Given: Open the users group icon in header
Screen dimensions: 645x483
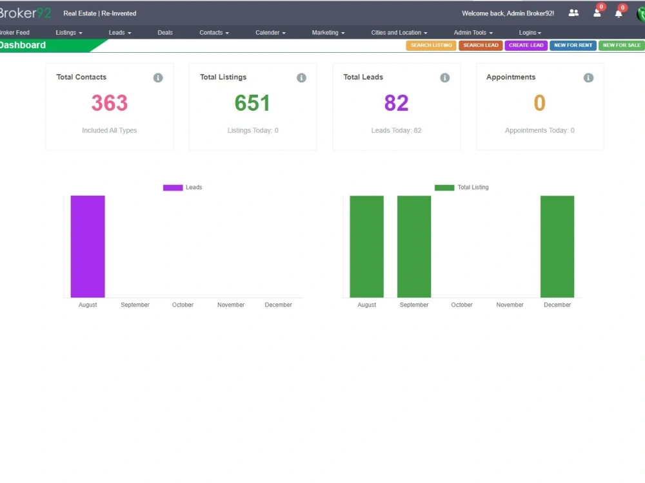Looking at the screenshot, I should point(573,13).
